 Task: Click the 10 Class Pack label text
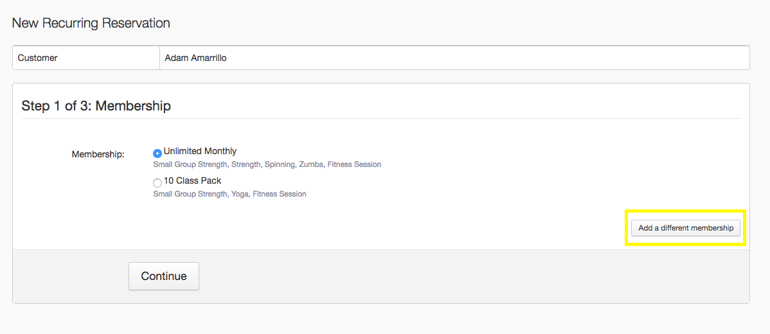[192, 181]
